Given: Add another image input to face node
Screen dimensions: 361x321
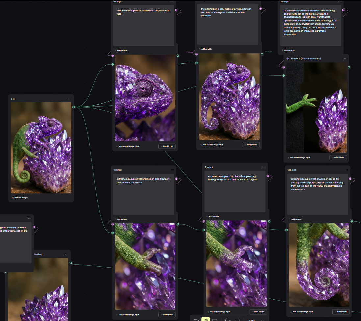Looking at the screenshot, I should [128, 146].
